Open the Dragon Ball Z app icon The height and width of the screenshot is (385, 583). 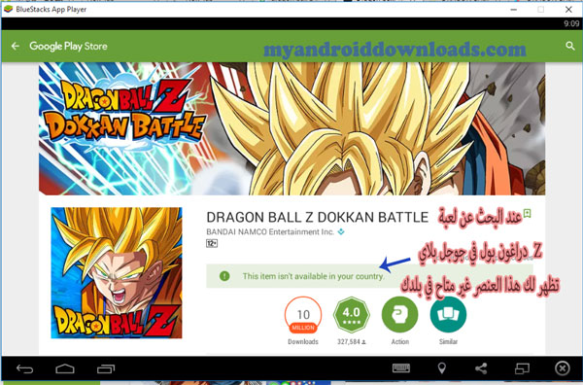coord(117,272)
